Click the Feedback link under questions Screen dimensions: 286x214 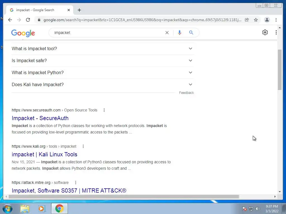(x=186, y=93)
